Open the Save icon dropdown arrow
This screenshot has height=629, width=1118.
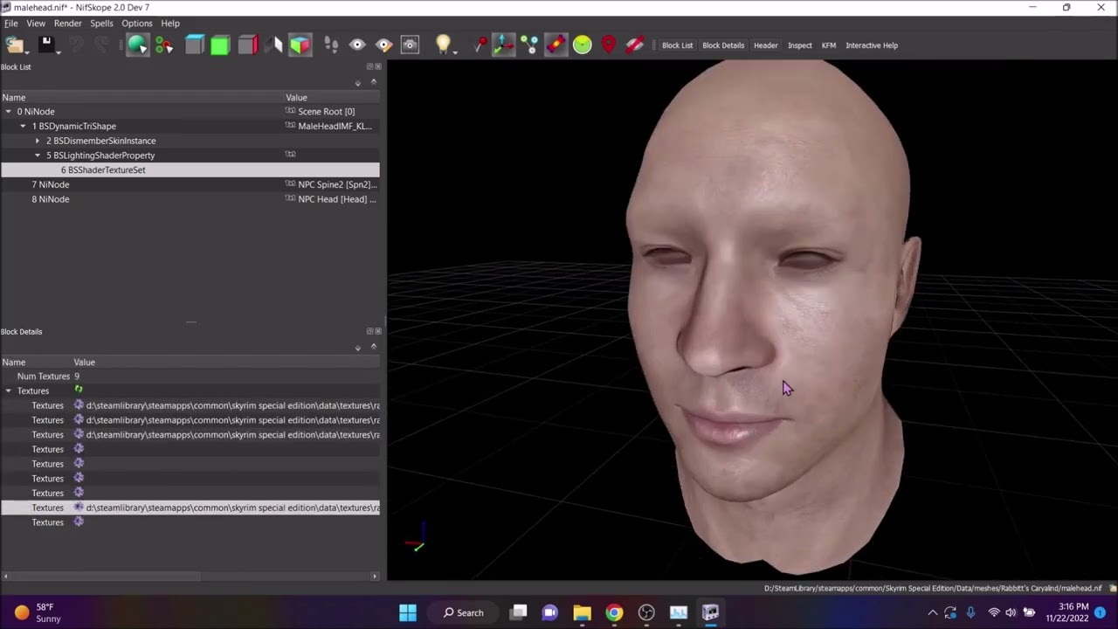(x=59, y=51)
